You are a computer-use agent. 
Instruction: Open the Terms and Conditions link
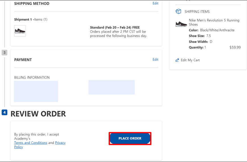(x=31, y=143)
